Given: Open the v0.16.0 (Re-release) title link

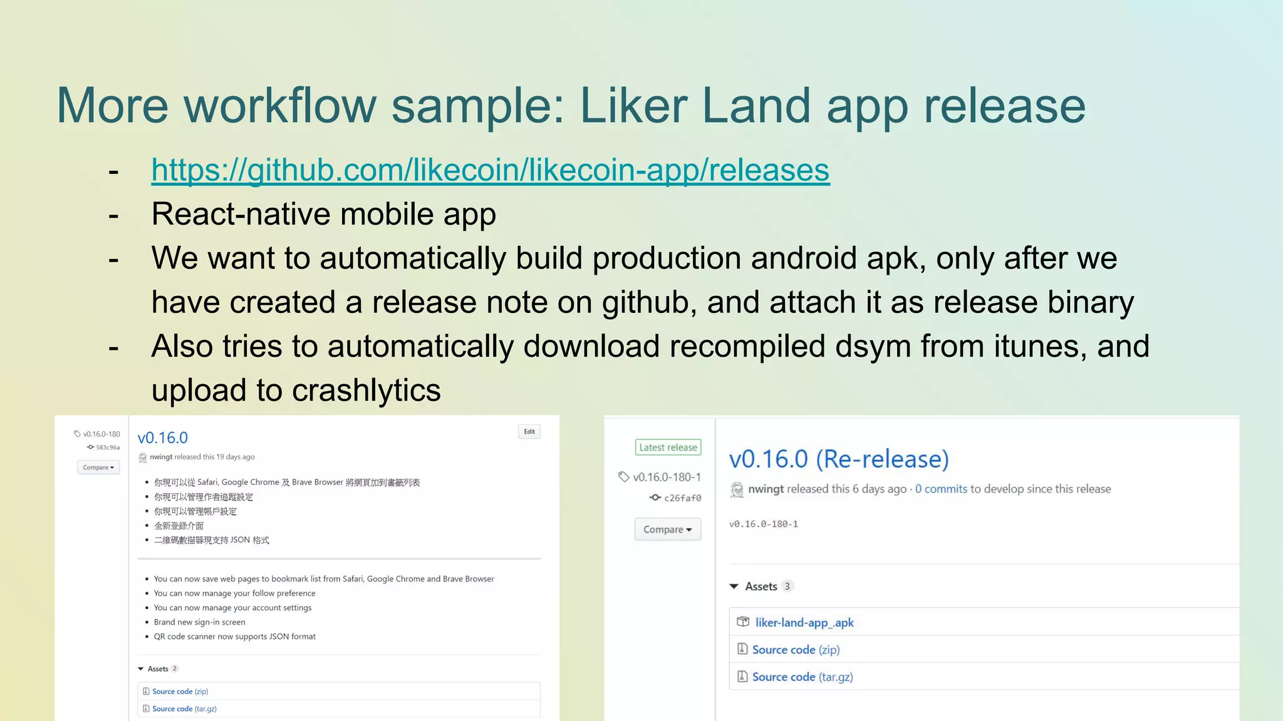Looking at the screenshot, I should [x=839, y=459].
